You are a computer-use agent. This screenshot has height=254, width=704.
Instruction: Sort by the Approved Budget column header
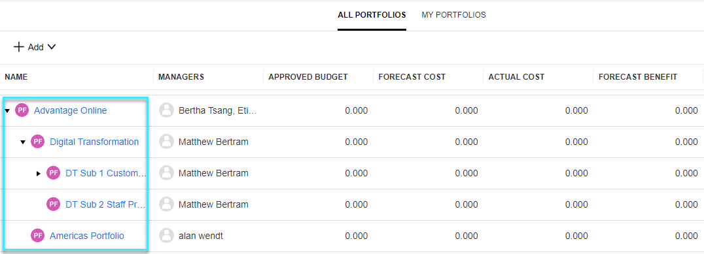[308, 77]
